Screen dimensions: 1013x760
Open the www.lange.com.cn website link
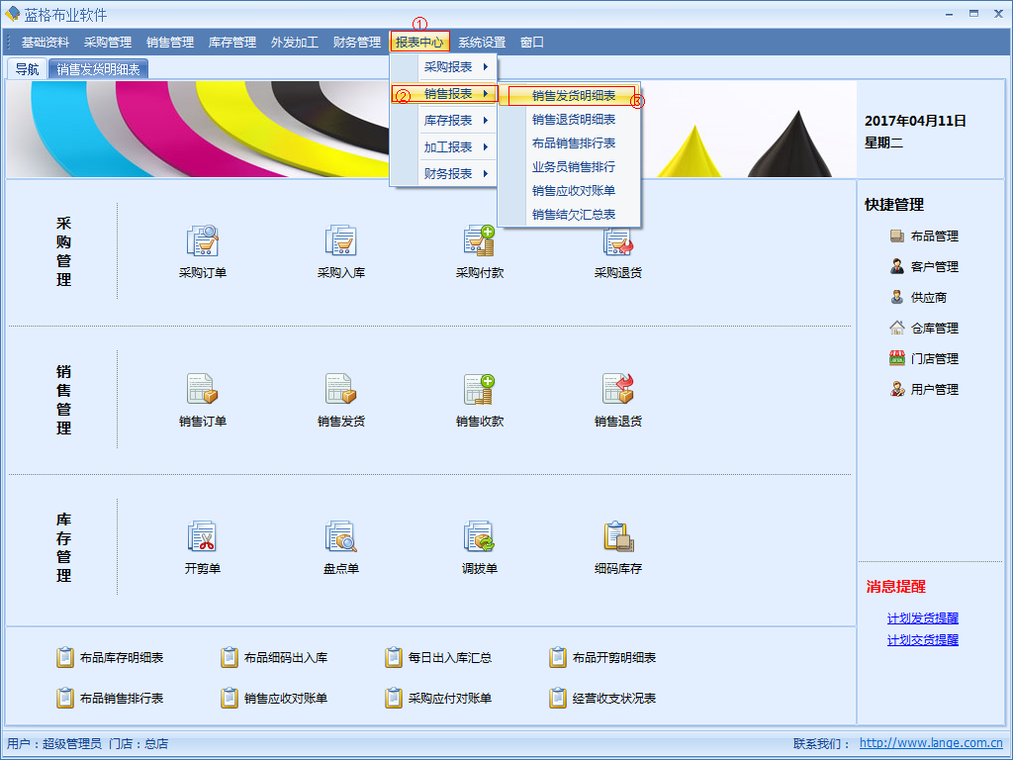(930, 743)
